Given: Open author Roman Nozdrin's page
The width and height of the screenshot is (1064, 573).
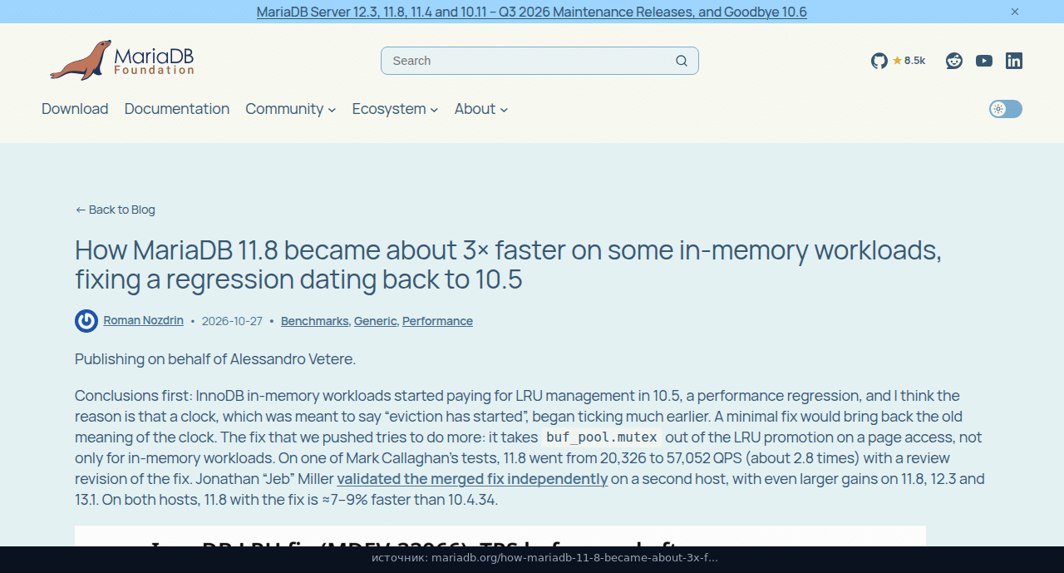Looking at the screenshot, I should (x=143, y=320).
